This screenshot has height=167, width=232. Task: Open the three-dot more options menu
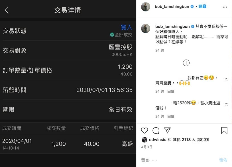pos(225,7)
